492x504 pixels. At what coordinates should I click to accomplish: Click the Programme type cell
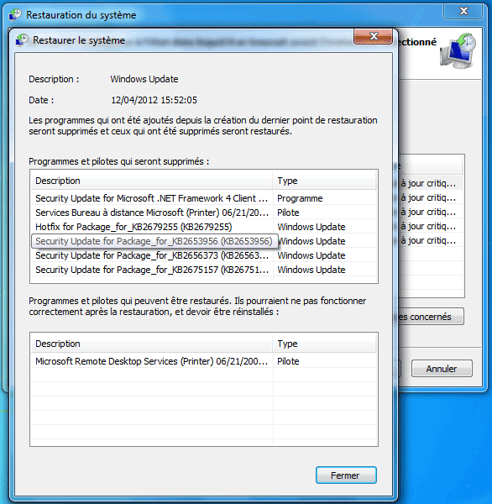pos(300,198)
